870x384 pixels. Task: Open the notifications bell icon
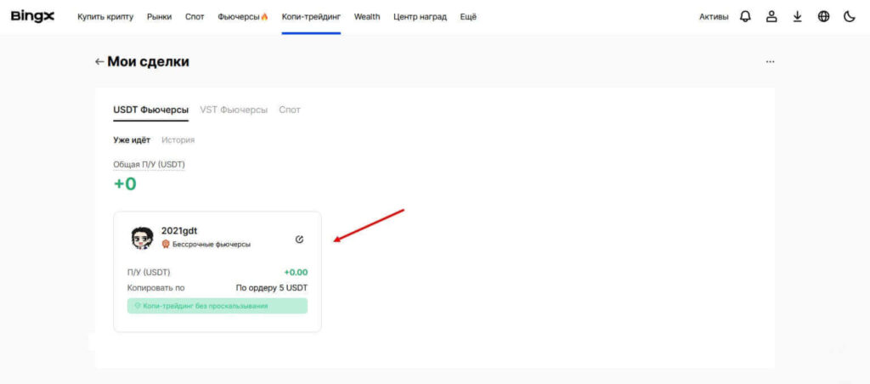(745, 16)
